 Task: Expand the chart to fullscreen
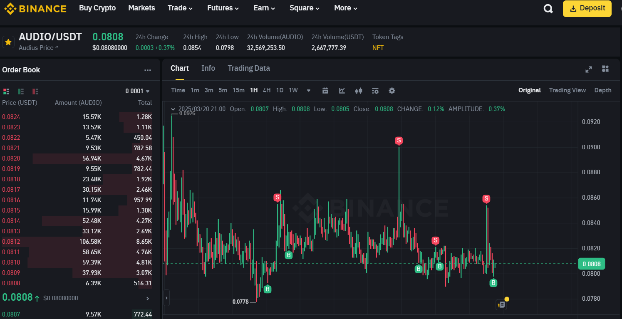[589, 69]
